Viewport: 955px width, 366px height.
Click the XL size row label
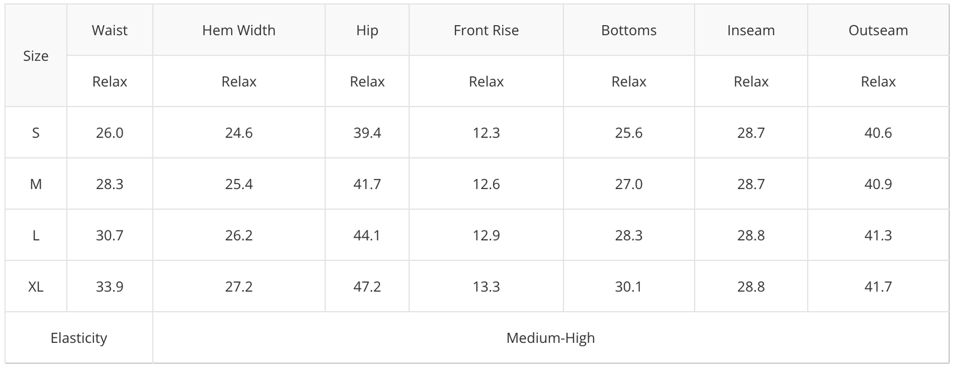point(36,287)
